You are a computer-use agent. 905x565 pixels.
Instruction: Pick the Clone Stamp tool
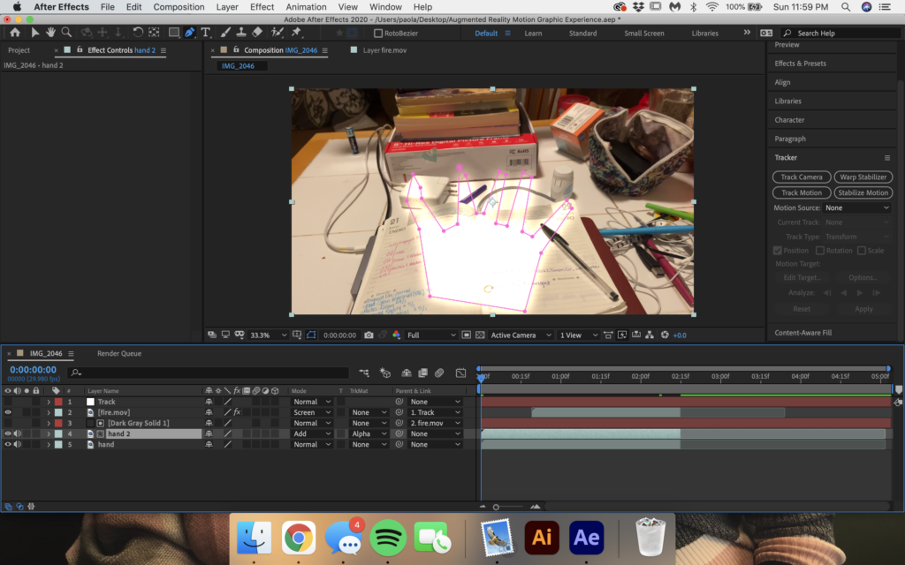click(x=241, y=33)
